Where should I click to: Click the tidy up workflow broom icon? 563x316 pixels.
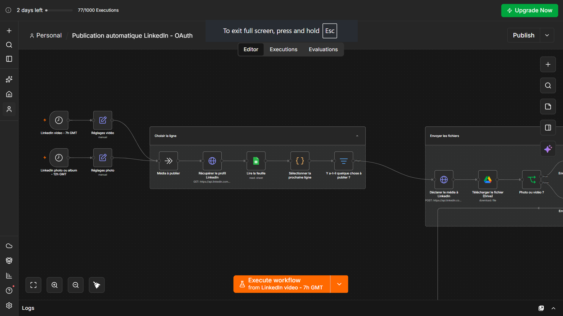97,285
